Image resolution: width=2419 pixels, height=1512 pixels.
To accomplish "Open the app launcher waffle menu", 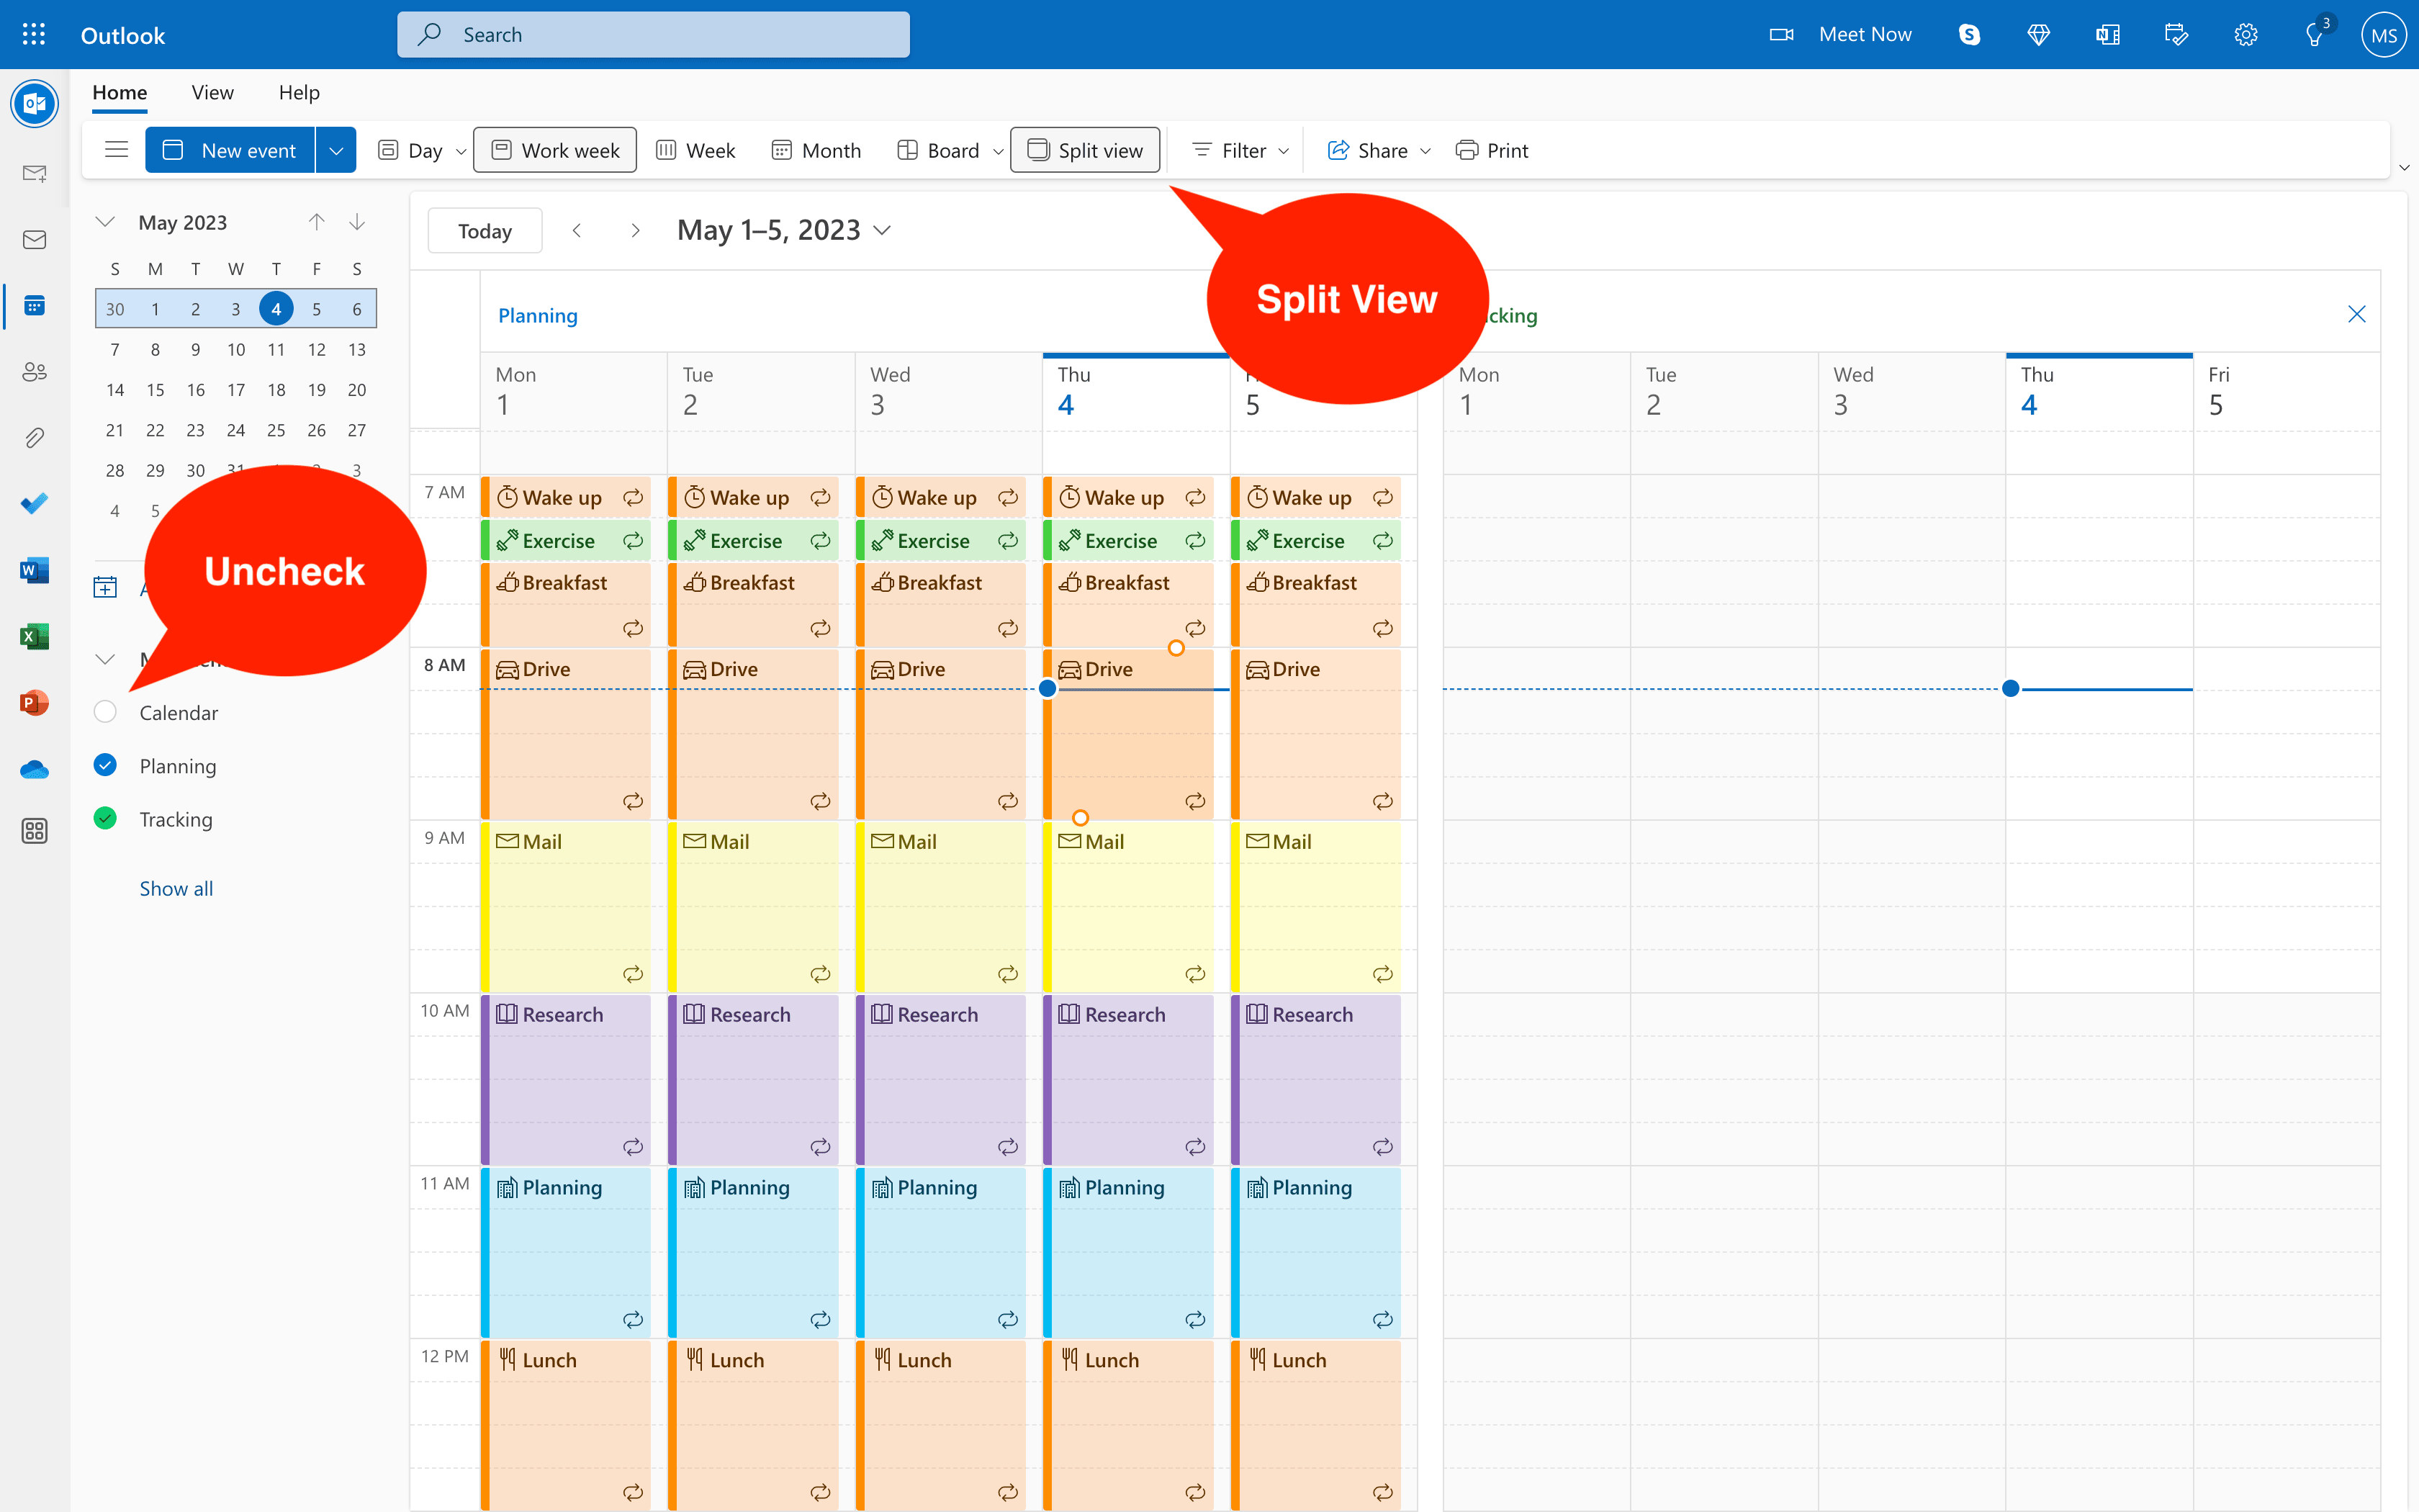I will pyautogui.click(x=33, y=34).
